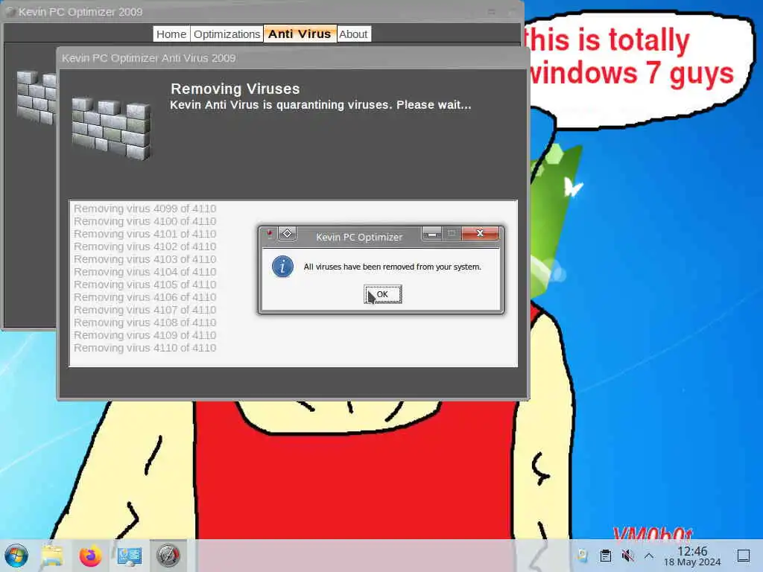Click the "Removing virus 4103 of 4110" line
The image size is (763, 572).
145,259
